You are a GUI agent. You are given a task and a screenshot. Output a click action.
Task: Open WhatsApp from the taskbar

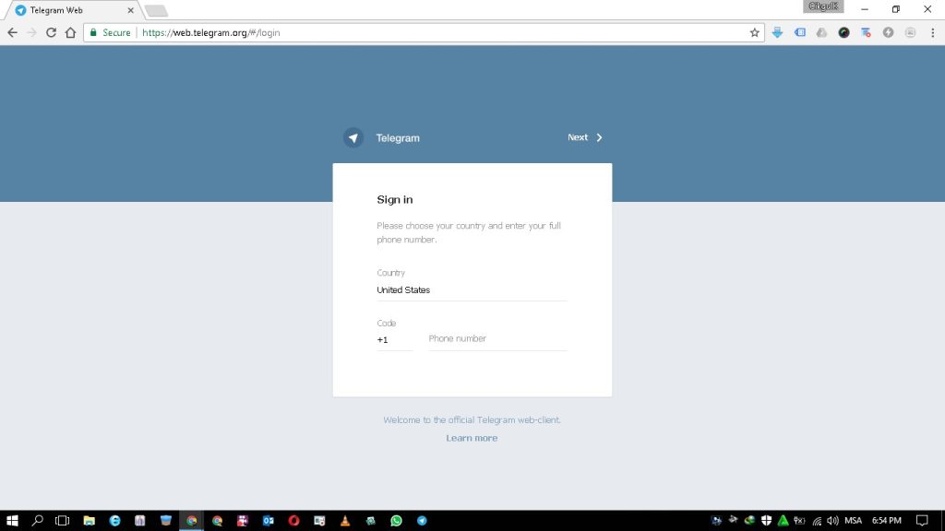click(x=396, y=521)
